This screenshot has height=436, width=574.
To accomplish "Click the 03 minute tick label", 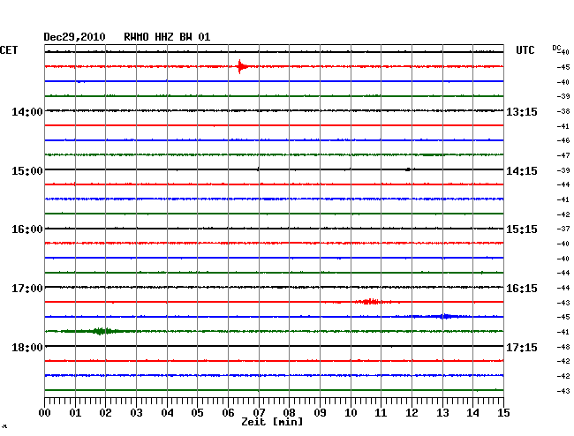I will [x=137, y=413].
